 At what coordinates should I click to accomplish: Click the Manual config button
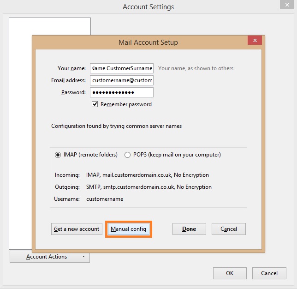coord(128,229)
